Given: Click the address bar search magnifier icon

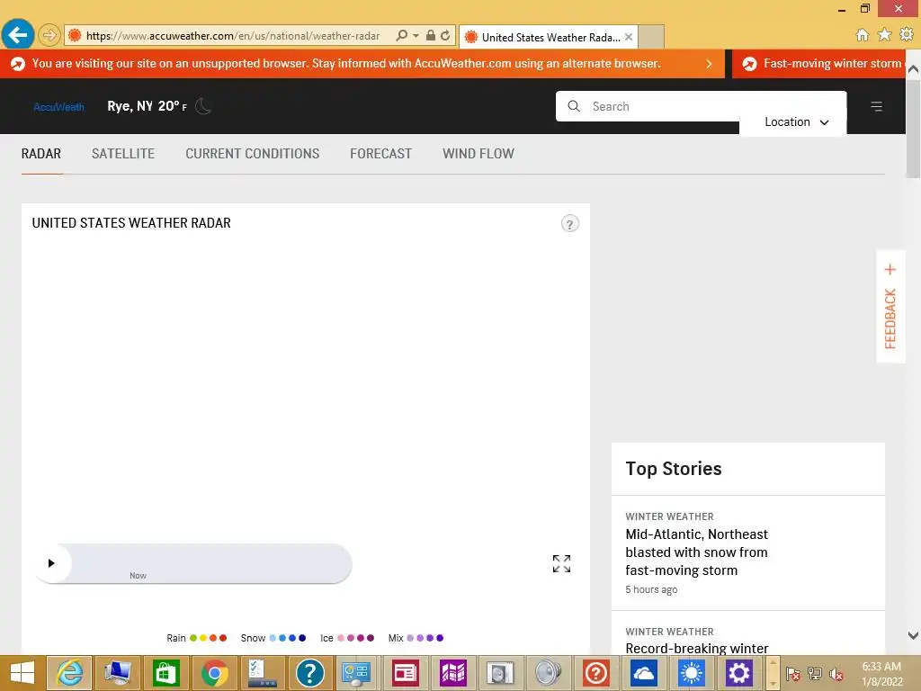Looking at the screenshot, I should point(402,35).
